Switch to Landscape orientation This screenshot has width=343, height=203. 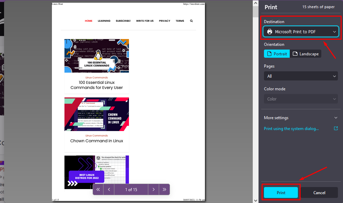[305, 54]
